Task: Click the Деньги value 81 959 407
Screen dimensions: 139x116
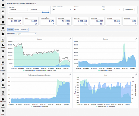Action: tap(16, 21)
